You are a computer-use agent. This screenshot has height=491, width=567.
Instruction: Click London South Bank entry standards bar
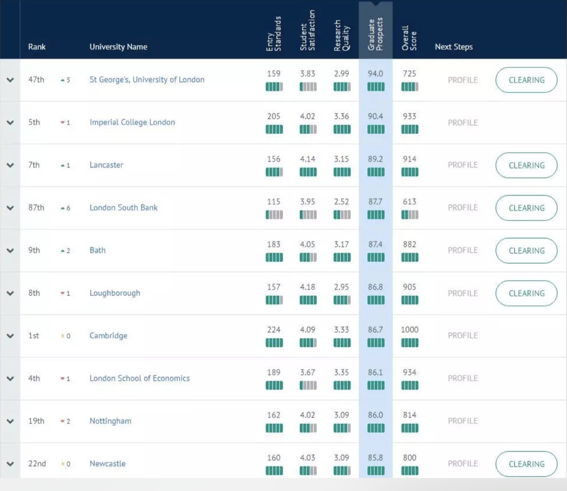[274, 215]
